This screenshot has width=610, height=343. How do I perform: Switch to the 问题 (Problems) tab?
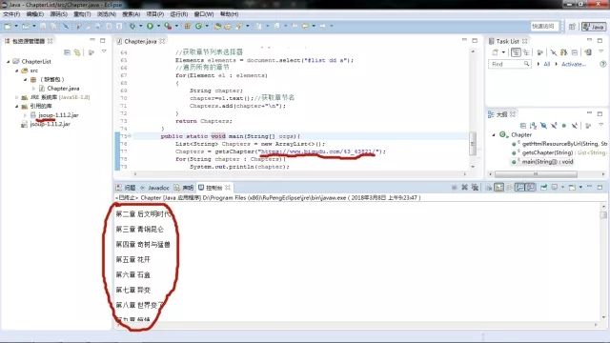coord(126,188)
